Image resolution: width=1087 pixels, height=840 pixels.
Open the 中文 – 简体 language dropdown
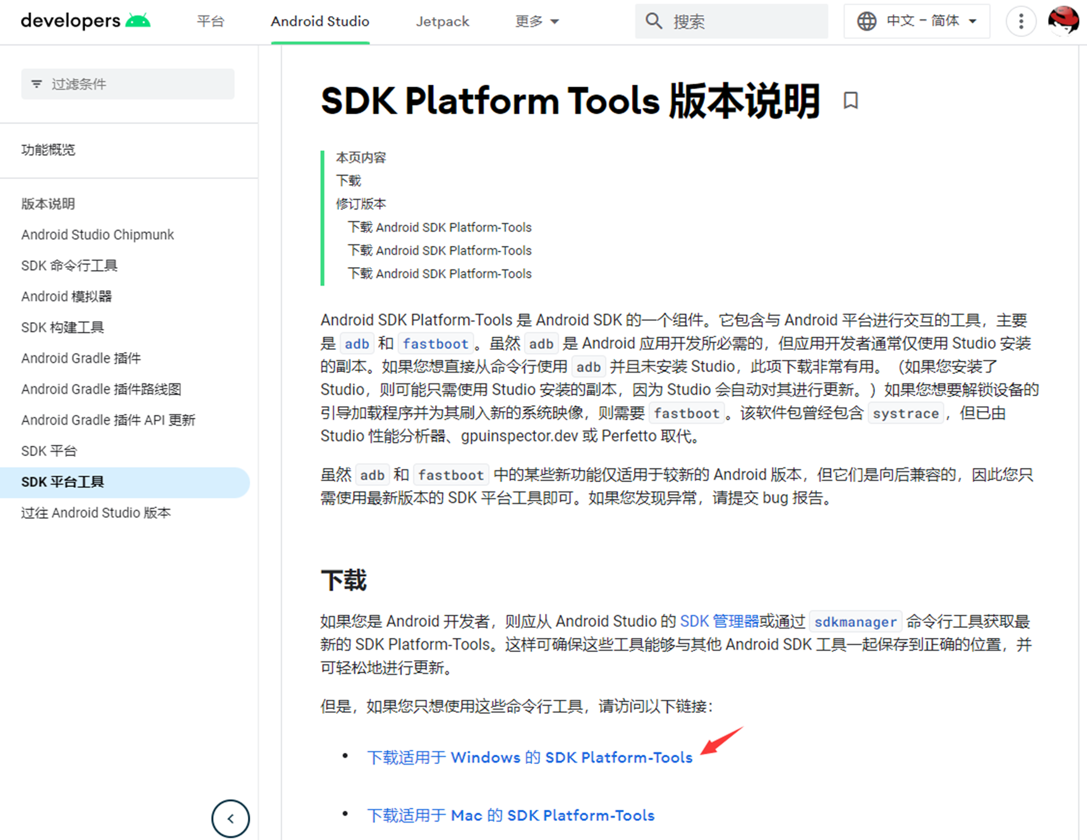tap(917, 22)
